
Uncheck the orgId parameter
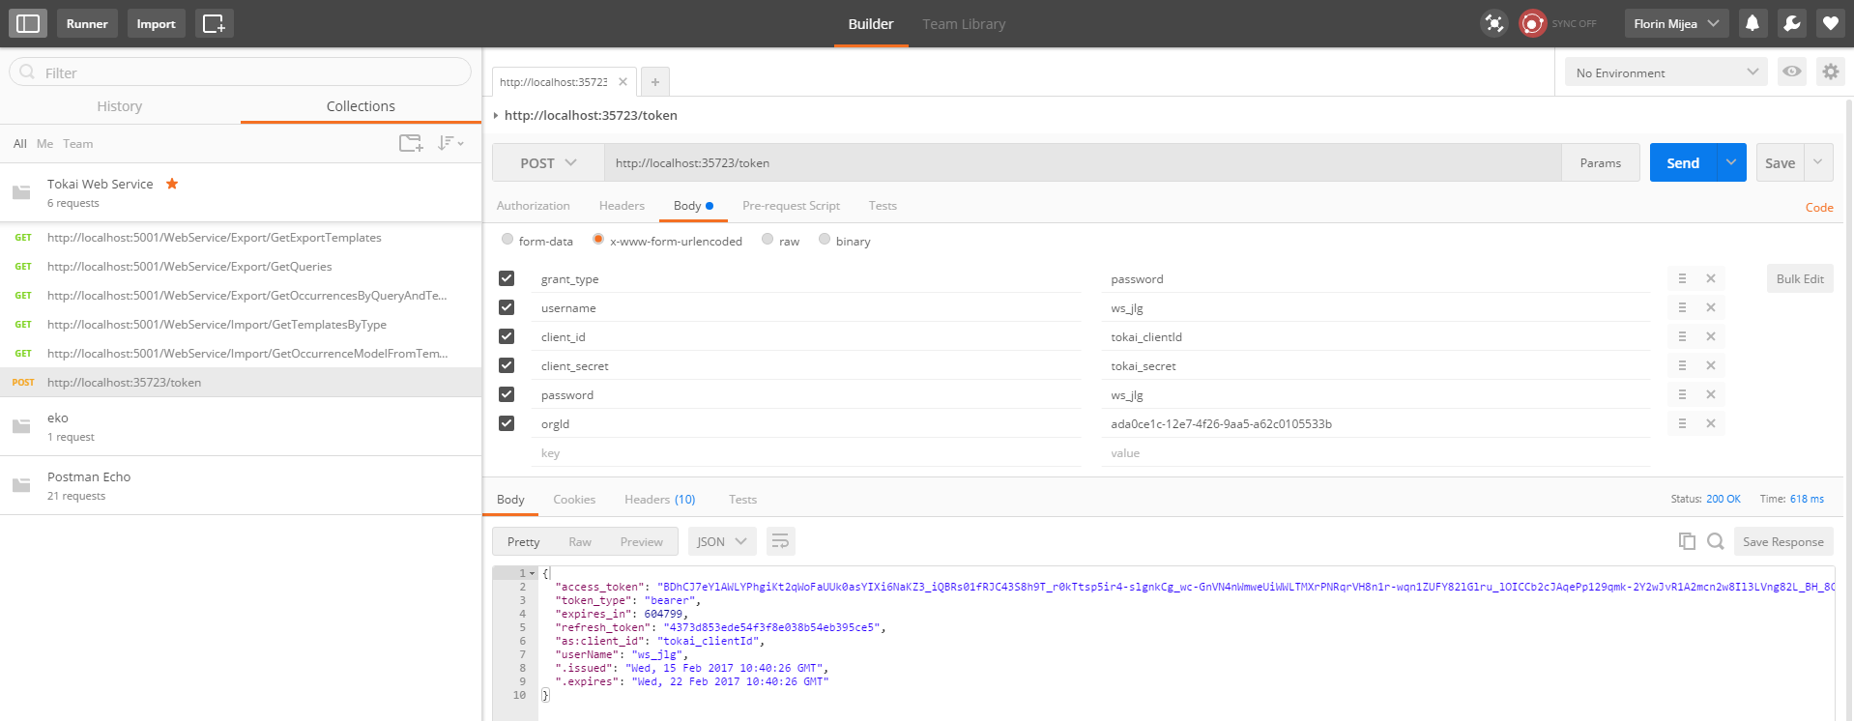click(x=507, y=423)
